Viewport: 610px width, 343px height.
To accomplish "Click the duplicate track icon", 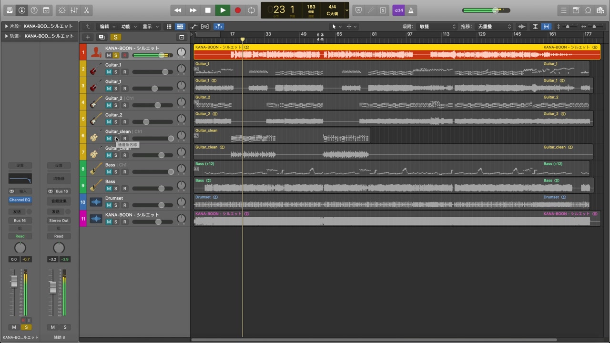I will coord(102,37).
